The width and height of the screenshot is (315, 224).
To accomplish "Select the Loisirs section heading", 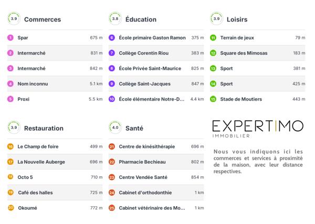I will pyautogui.click(x=237, y=19).
